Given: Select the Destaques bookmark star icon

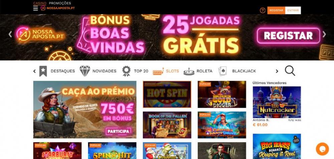Looking at the screenshot, I should point(43,71).
